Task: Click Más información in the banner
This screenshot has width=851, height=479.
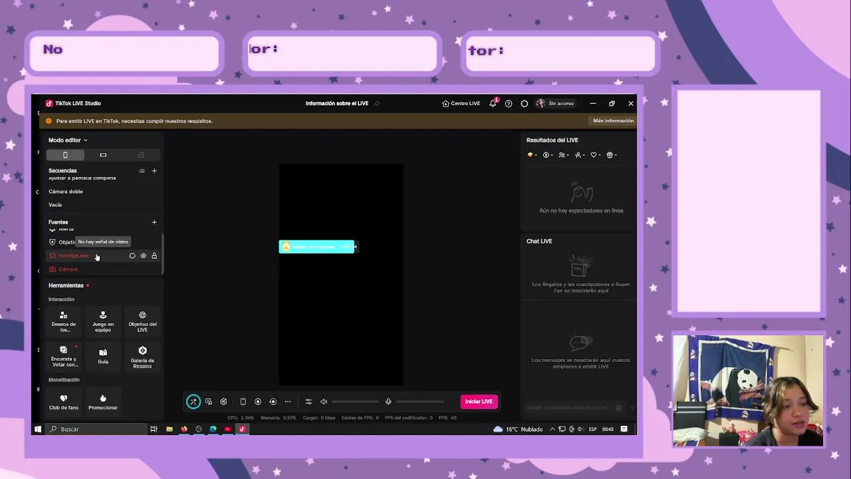Action: (x=613, y=121)
